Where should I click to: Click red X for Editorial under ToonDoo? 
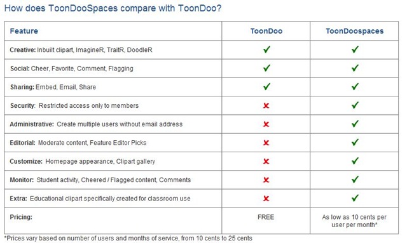[x=266, y=143]
